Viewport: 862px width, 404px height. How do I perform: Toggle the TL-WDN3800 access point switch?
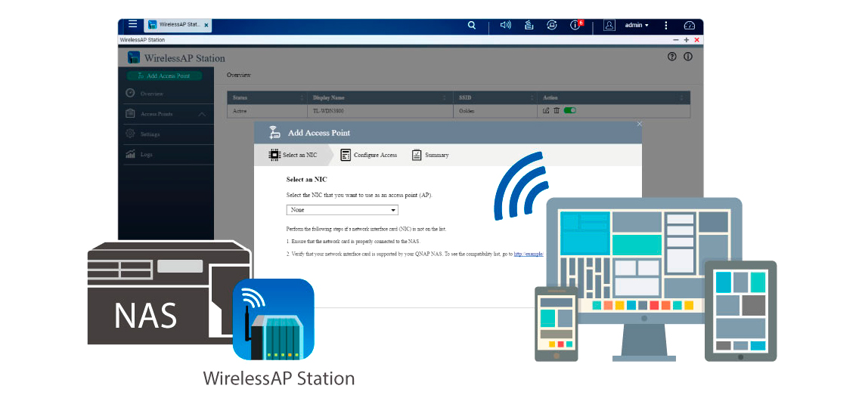(x=570, y=110)
